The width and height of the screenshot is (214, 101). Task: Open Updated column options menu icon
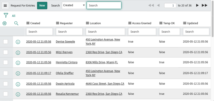pyautogui.click(x=185, y=23)
